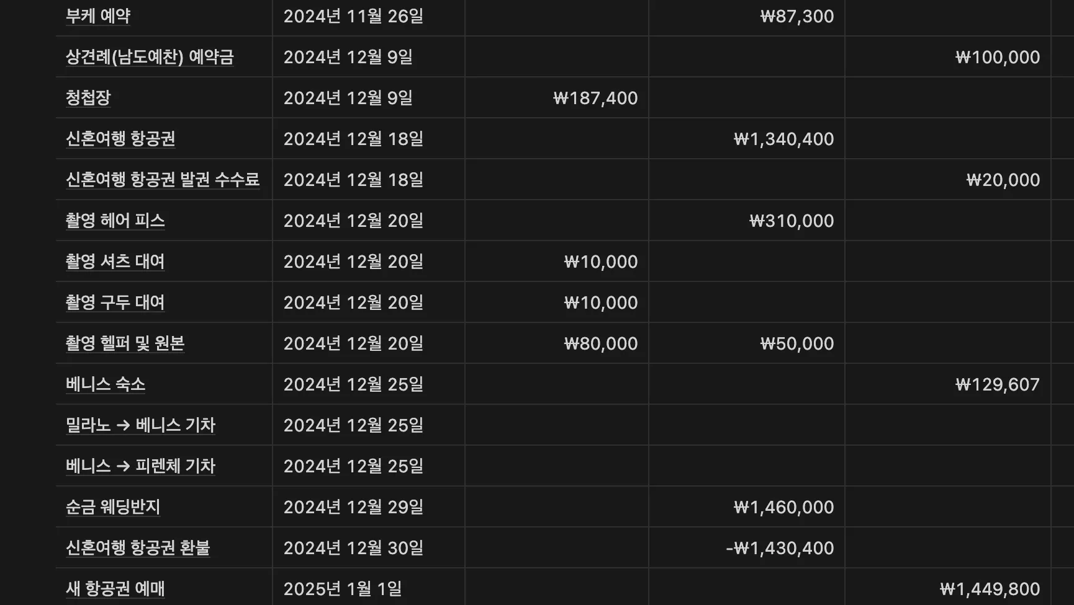Screen dimensions: 1074x605
Task: Select the -₩1,430,400 refund amount cell
Action: coord(747,548)
